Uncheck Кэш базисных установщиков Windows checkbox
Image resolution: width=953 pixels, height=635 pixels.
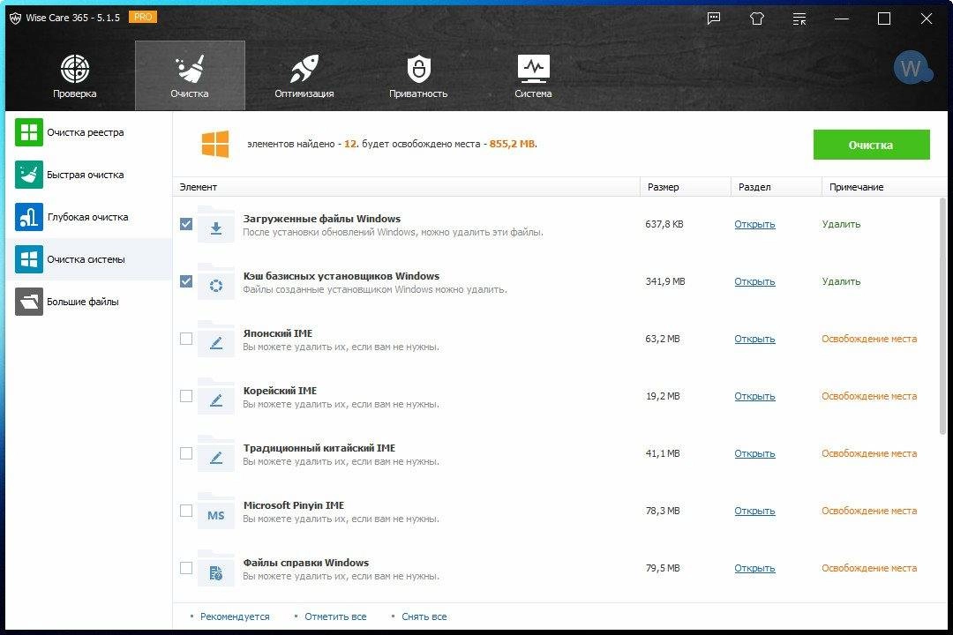tap(186, 281)
